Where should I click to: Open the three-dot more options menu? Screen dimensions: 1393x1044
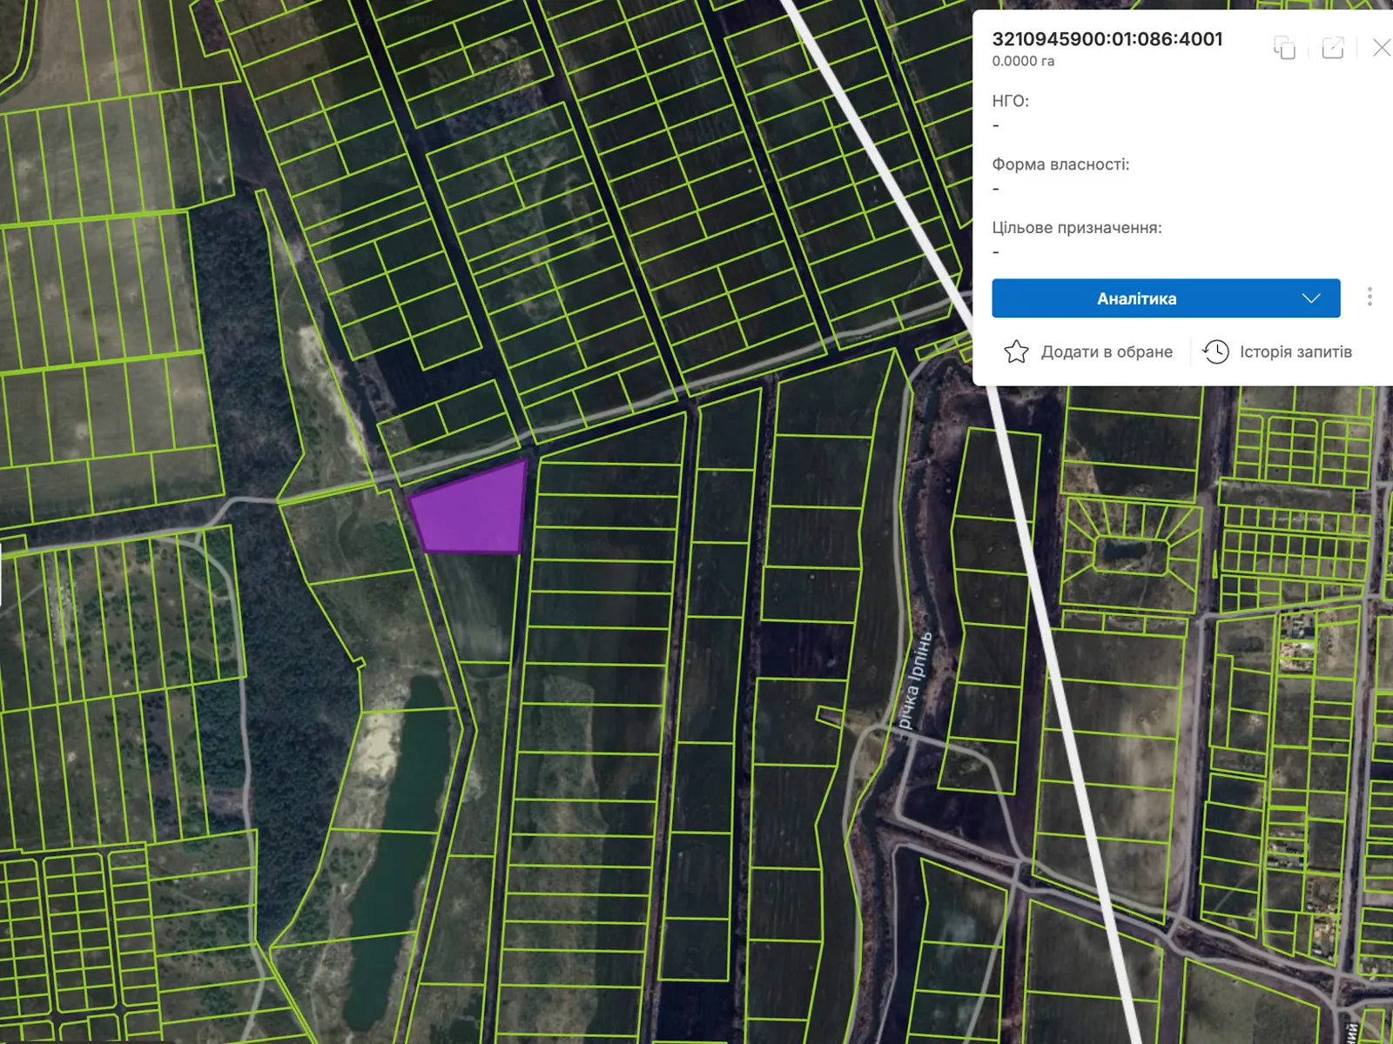(x=1369, y=298)
